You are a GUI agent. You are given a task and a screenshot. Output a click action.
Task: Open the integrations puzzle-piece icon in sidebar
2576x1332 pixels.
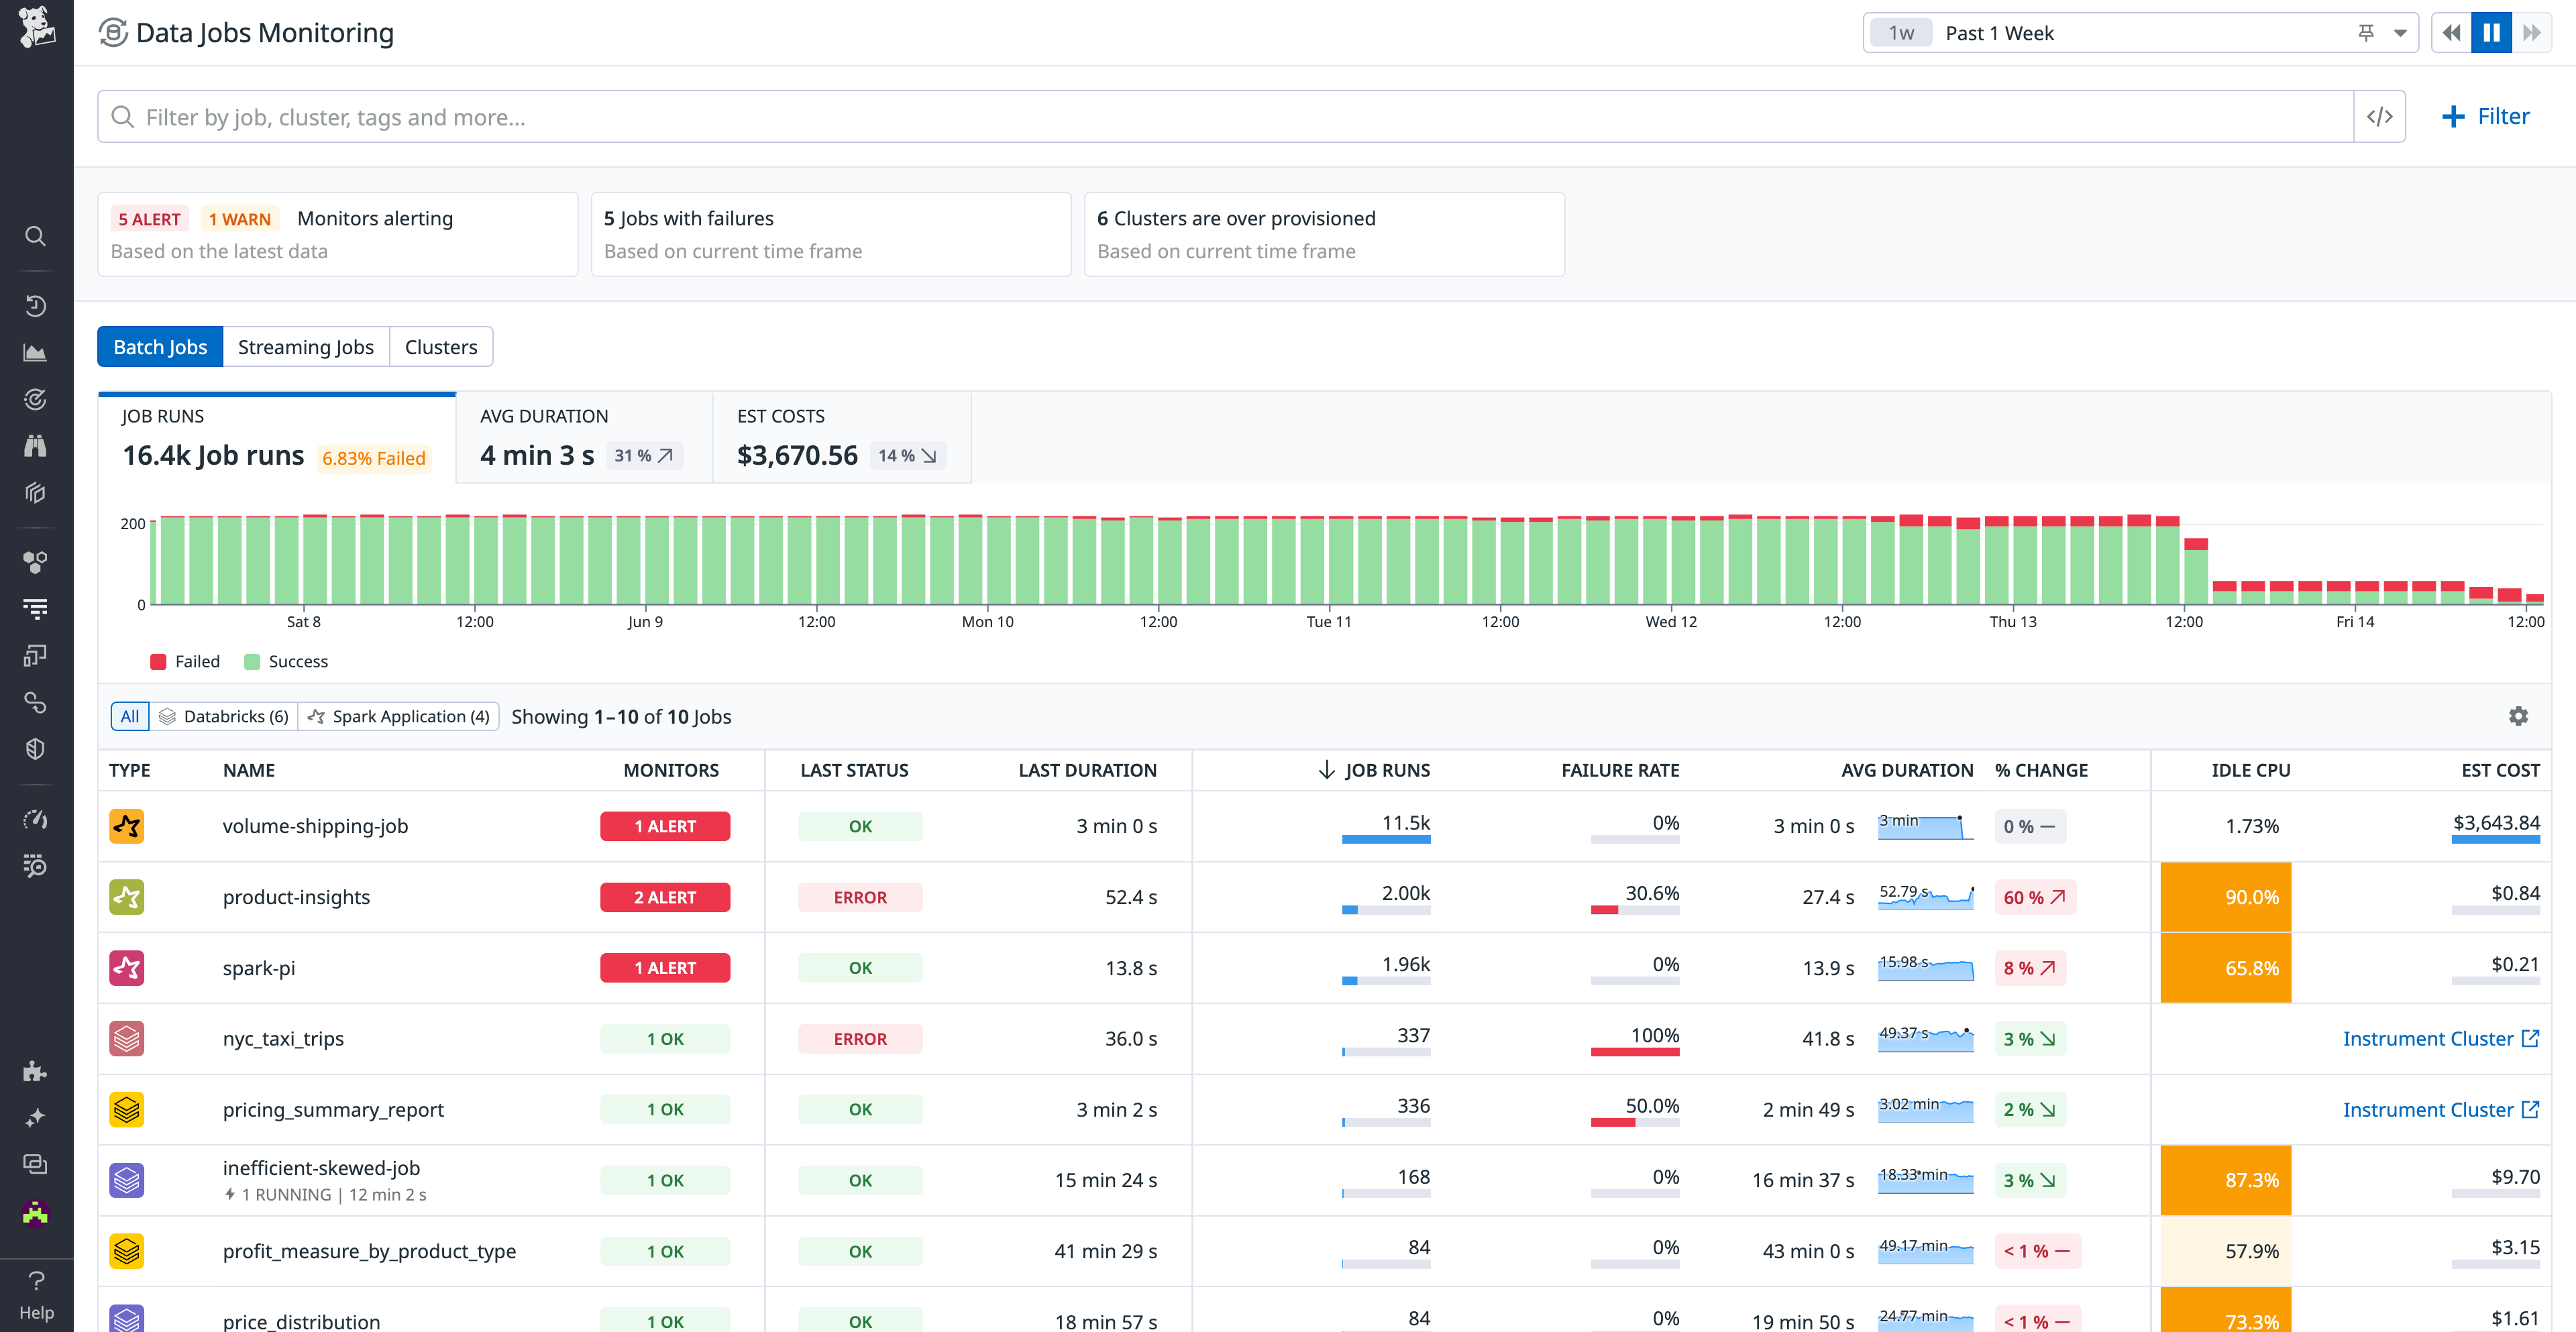[36, 1072]
